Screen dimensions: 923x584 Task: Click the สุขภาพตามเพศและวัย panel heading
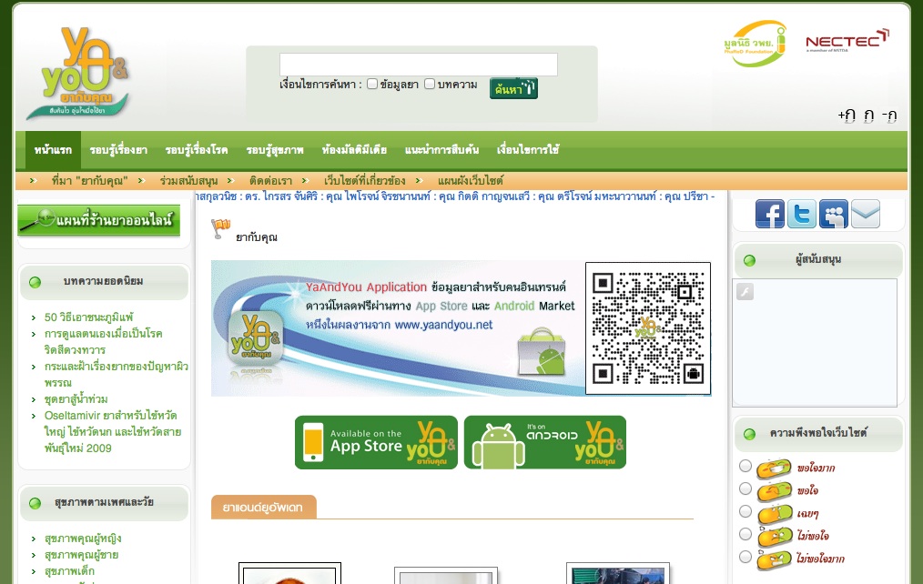[104, 502]
